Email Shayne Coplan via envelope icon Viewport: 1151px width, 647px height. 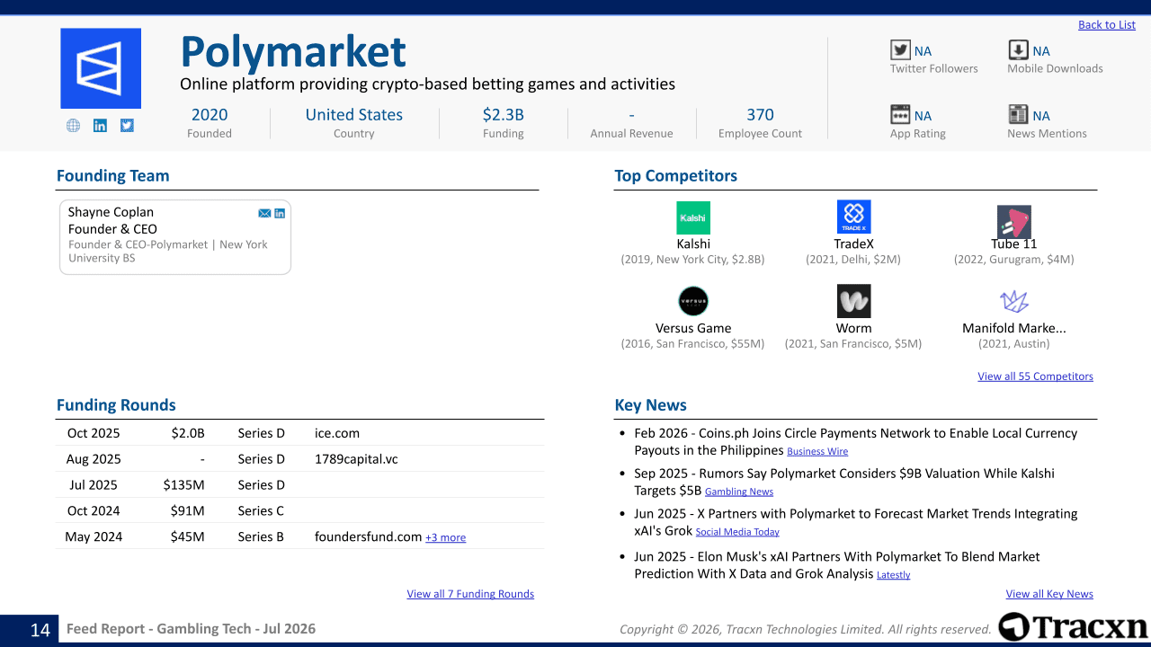point(264,213)
